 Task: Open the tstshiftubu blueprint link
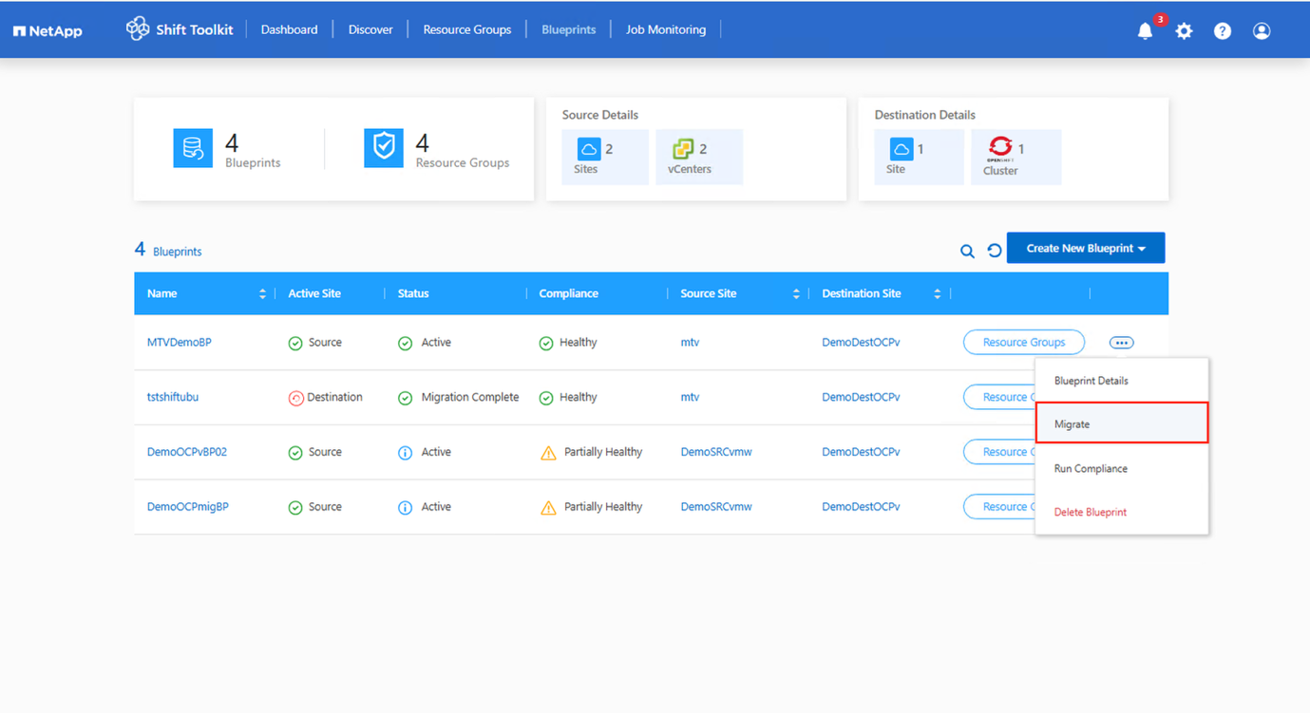(x=173, y=398)
